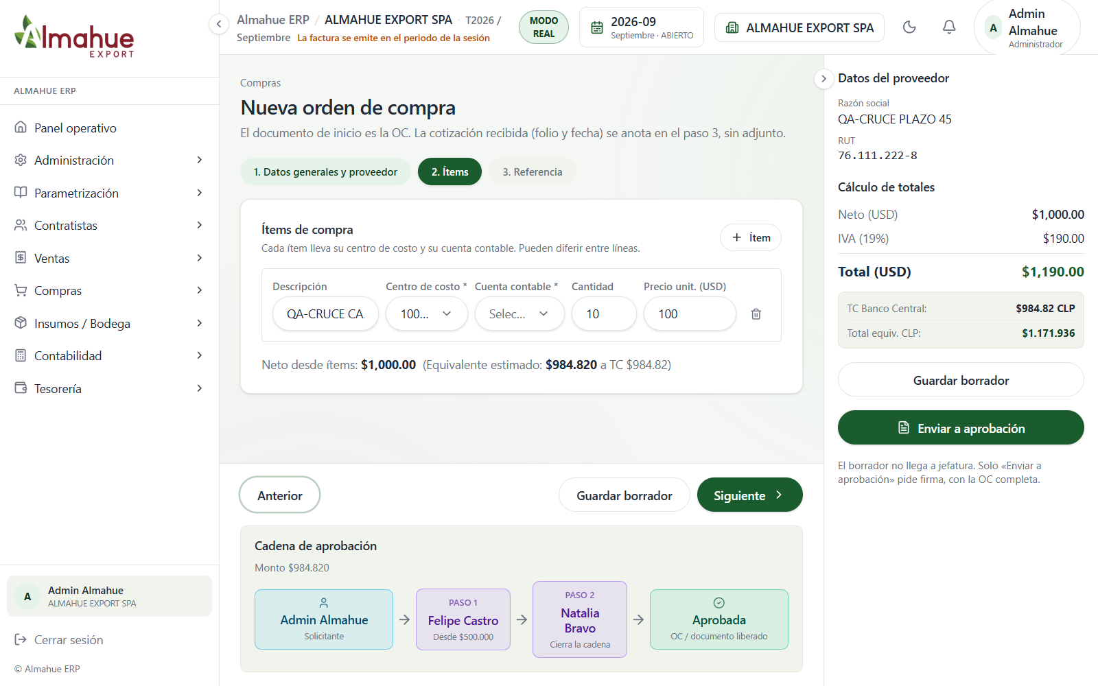Click the Parametrización book icon

pos(21,193)
